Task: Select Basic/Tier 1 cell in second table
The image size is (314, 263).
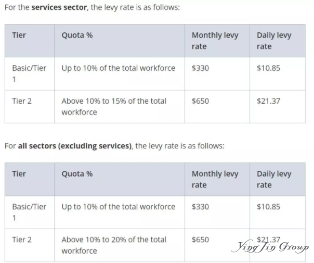Action: pos(30,212)
